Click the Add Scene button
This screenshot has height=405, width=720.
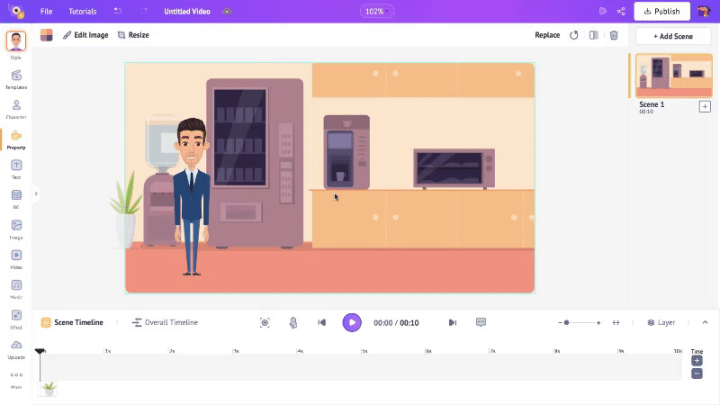click(672, 36)
